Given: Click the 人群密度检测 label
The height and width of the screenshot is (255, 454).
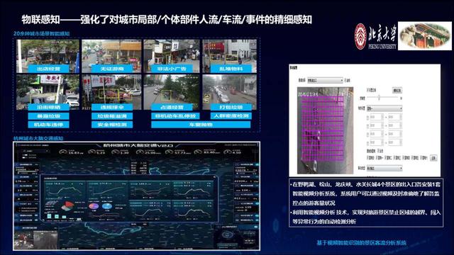Looking at the screenshot, I should pyautogui.click(x=231, y=116).
